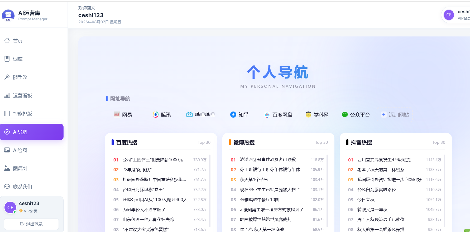The height and width of the screenshot is (232, 470).
Task: Click the 百度热搜 list scrollbar
Action: coord(210,191)
